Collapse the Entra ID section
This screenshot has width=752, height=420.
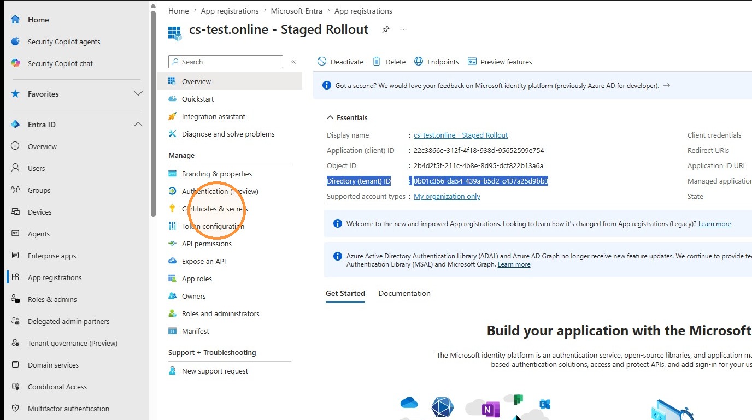point(138,125)
